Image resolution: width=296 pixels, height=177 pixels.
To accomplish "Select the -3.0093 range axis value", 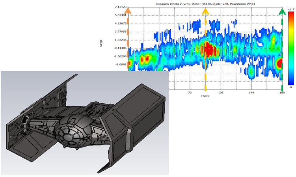I will pos(121,64).
